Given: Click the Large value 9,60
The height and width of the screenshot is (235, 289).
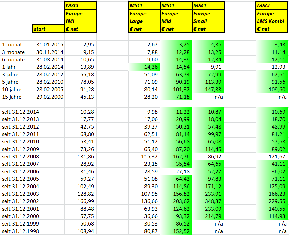Looking at the screenshot, I should point(152,60).
